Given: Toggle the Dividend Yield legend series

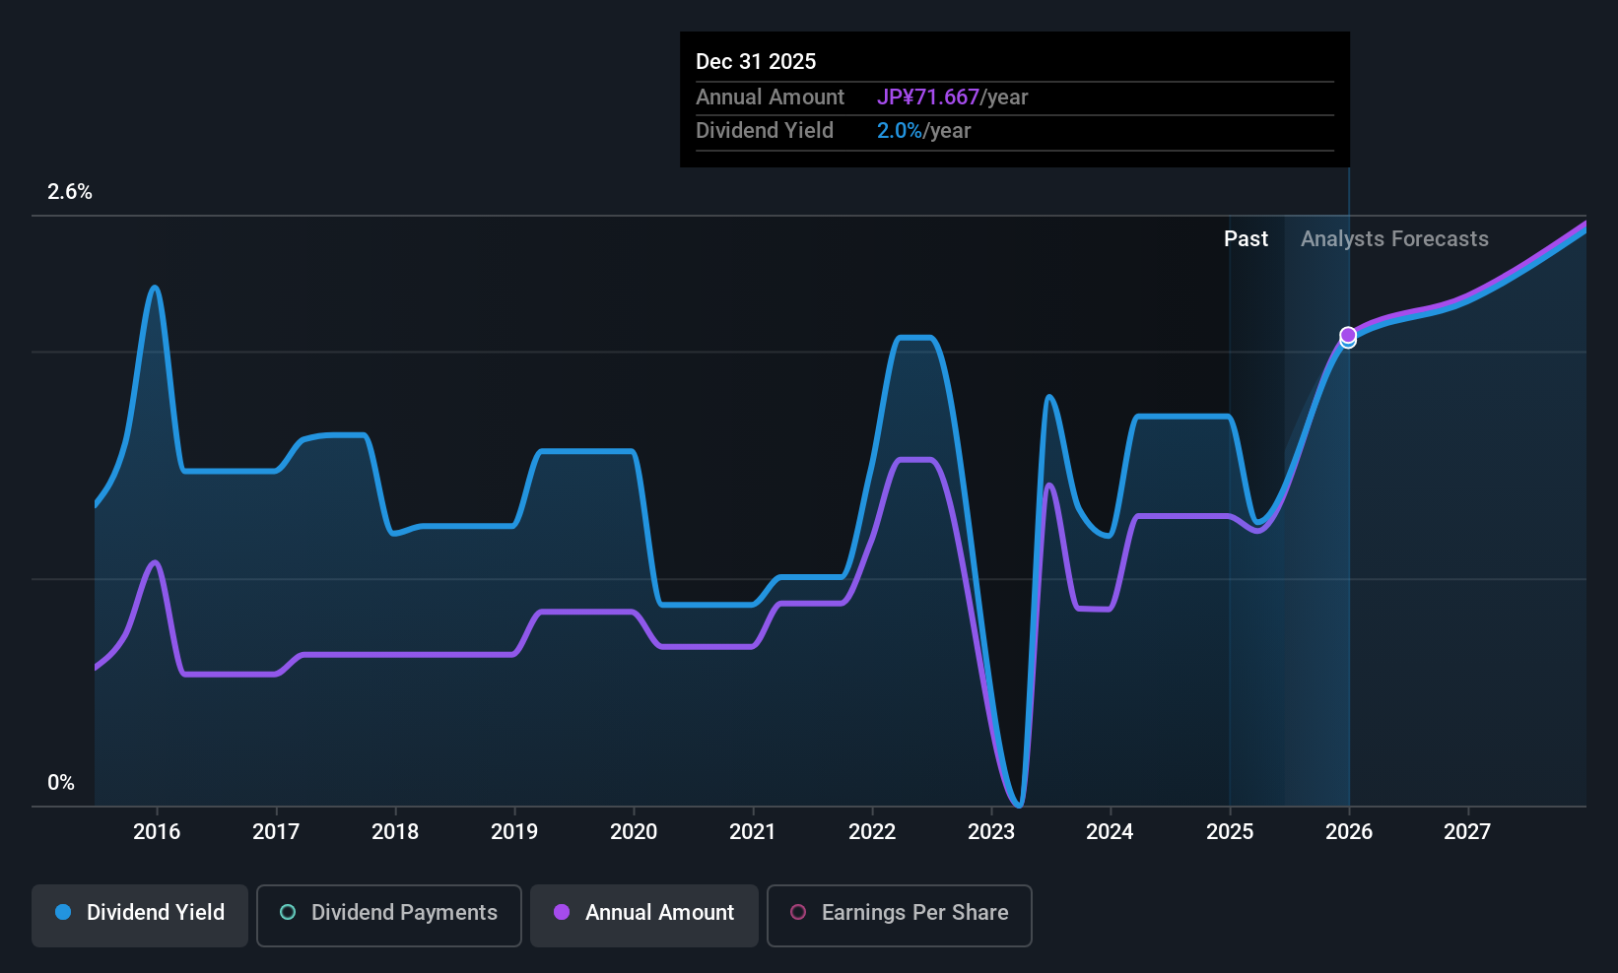Looking at the screenshot, I should point(139,915).
